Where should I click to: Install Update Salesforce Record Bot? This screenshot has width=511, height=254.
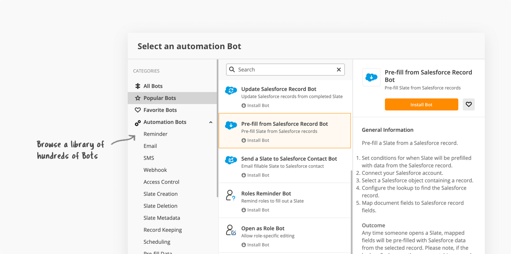pos(255,105)
